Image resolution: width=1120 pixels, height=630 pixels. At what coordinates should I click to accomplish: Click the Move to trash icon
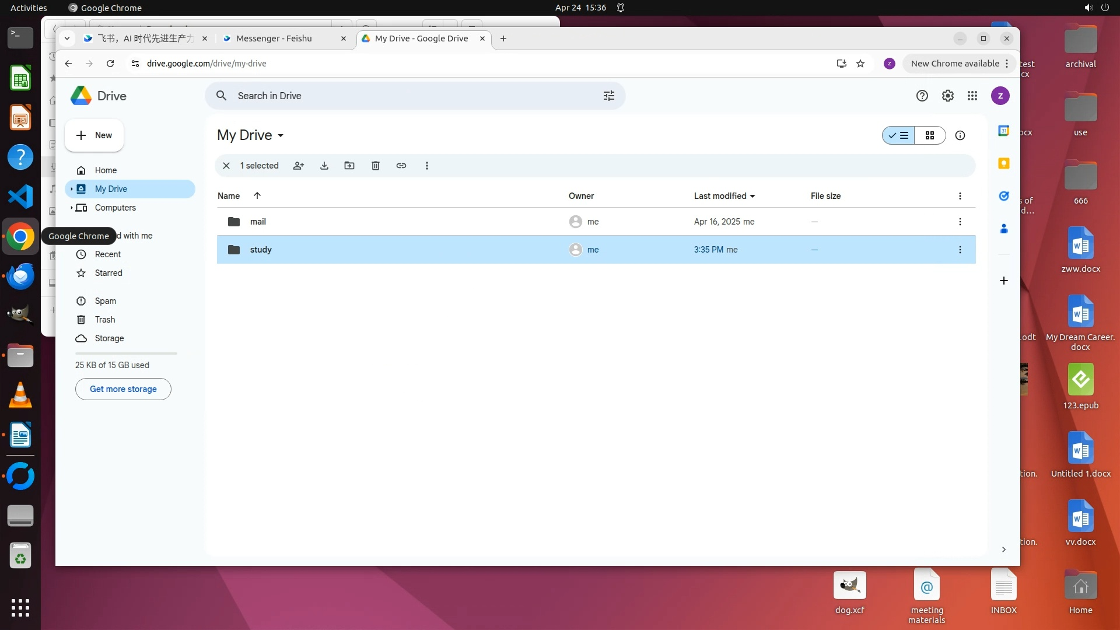pyautogui.click(x=376, y=166)
